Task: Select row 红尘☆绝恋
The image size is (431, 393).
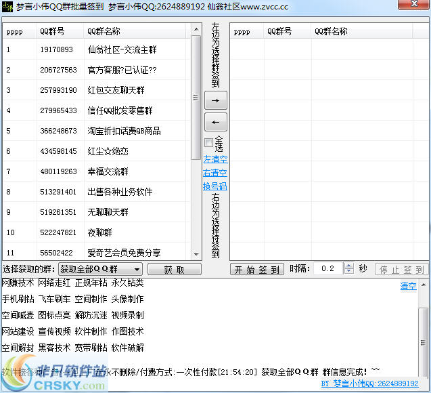Action: click(x=96, y=151)
